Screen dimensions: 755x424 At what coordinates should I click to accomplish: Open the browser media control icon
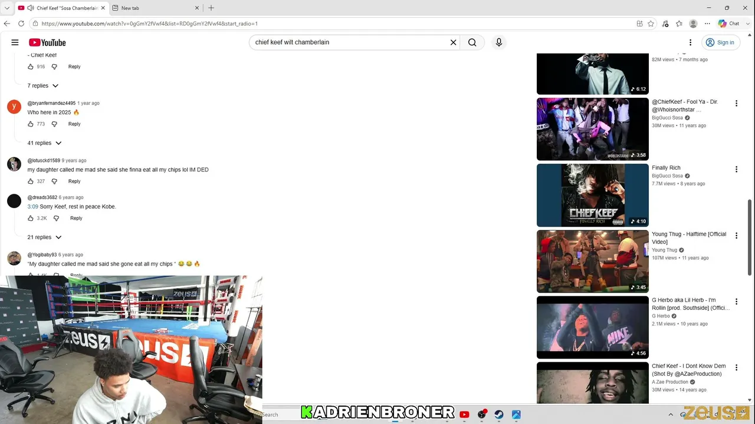[x=665, y=24]
